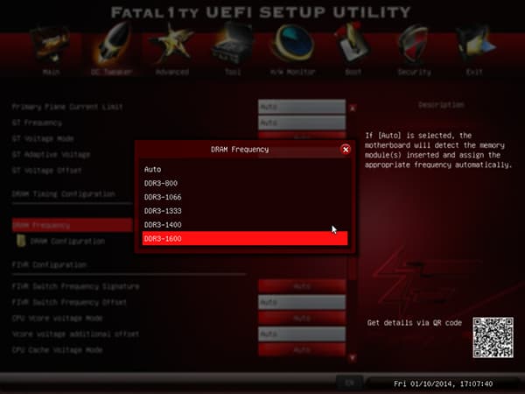Click Vcore Voltage additional offset Auto field

302,334
